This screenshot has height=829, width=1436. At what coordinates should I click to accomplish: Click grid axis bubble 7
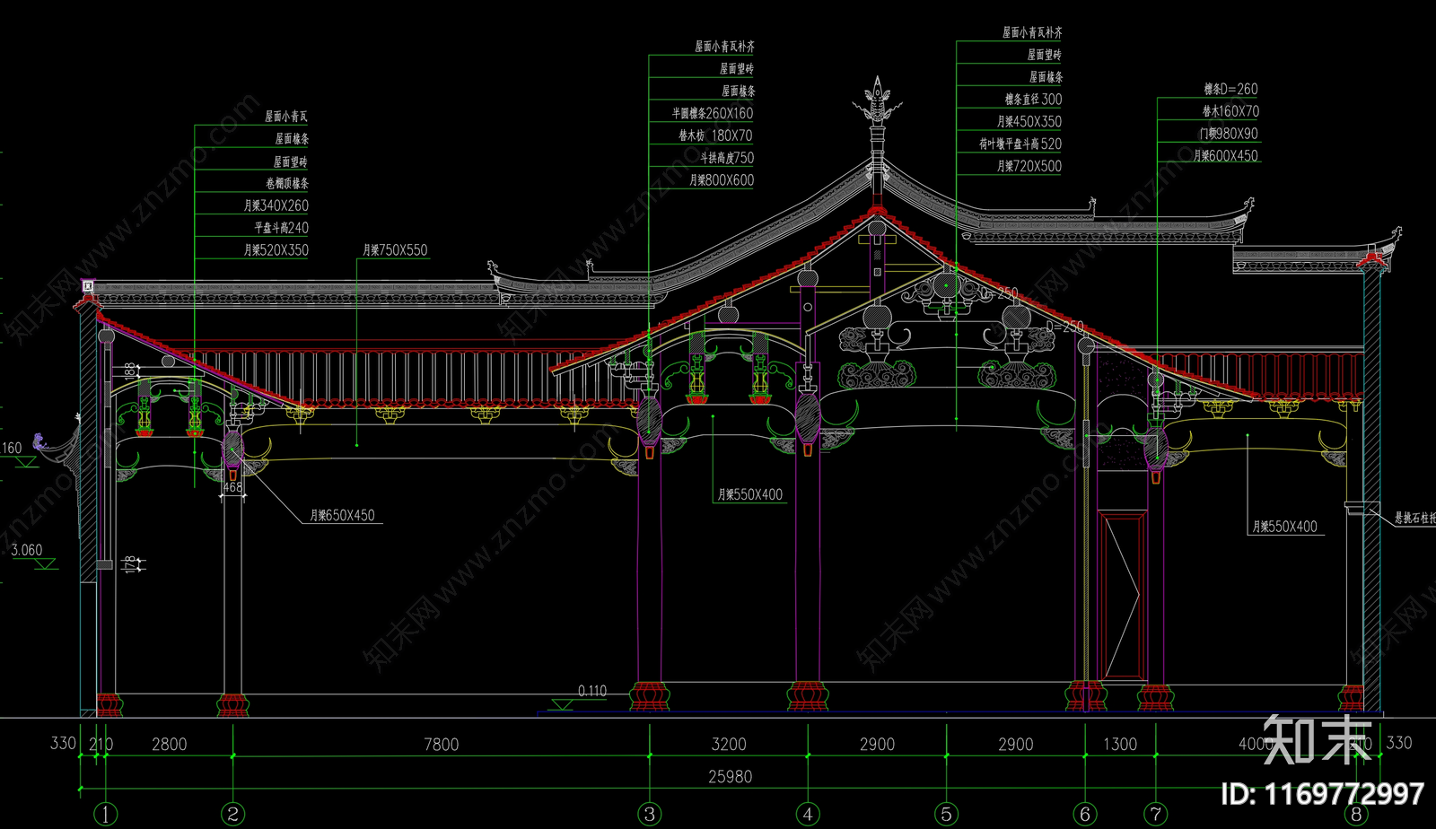coord(1156,814)
